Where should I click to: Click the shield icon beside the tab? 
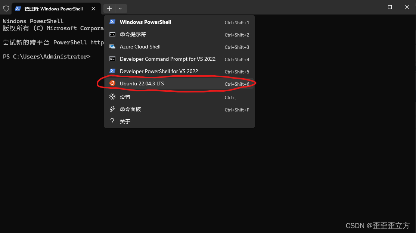point(6,8)
